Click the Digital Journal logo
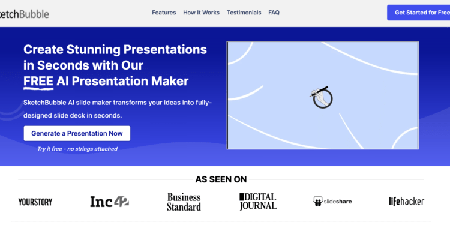This screenshot has height=225, width=450. click(258, 202)
